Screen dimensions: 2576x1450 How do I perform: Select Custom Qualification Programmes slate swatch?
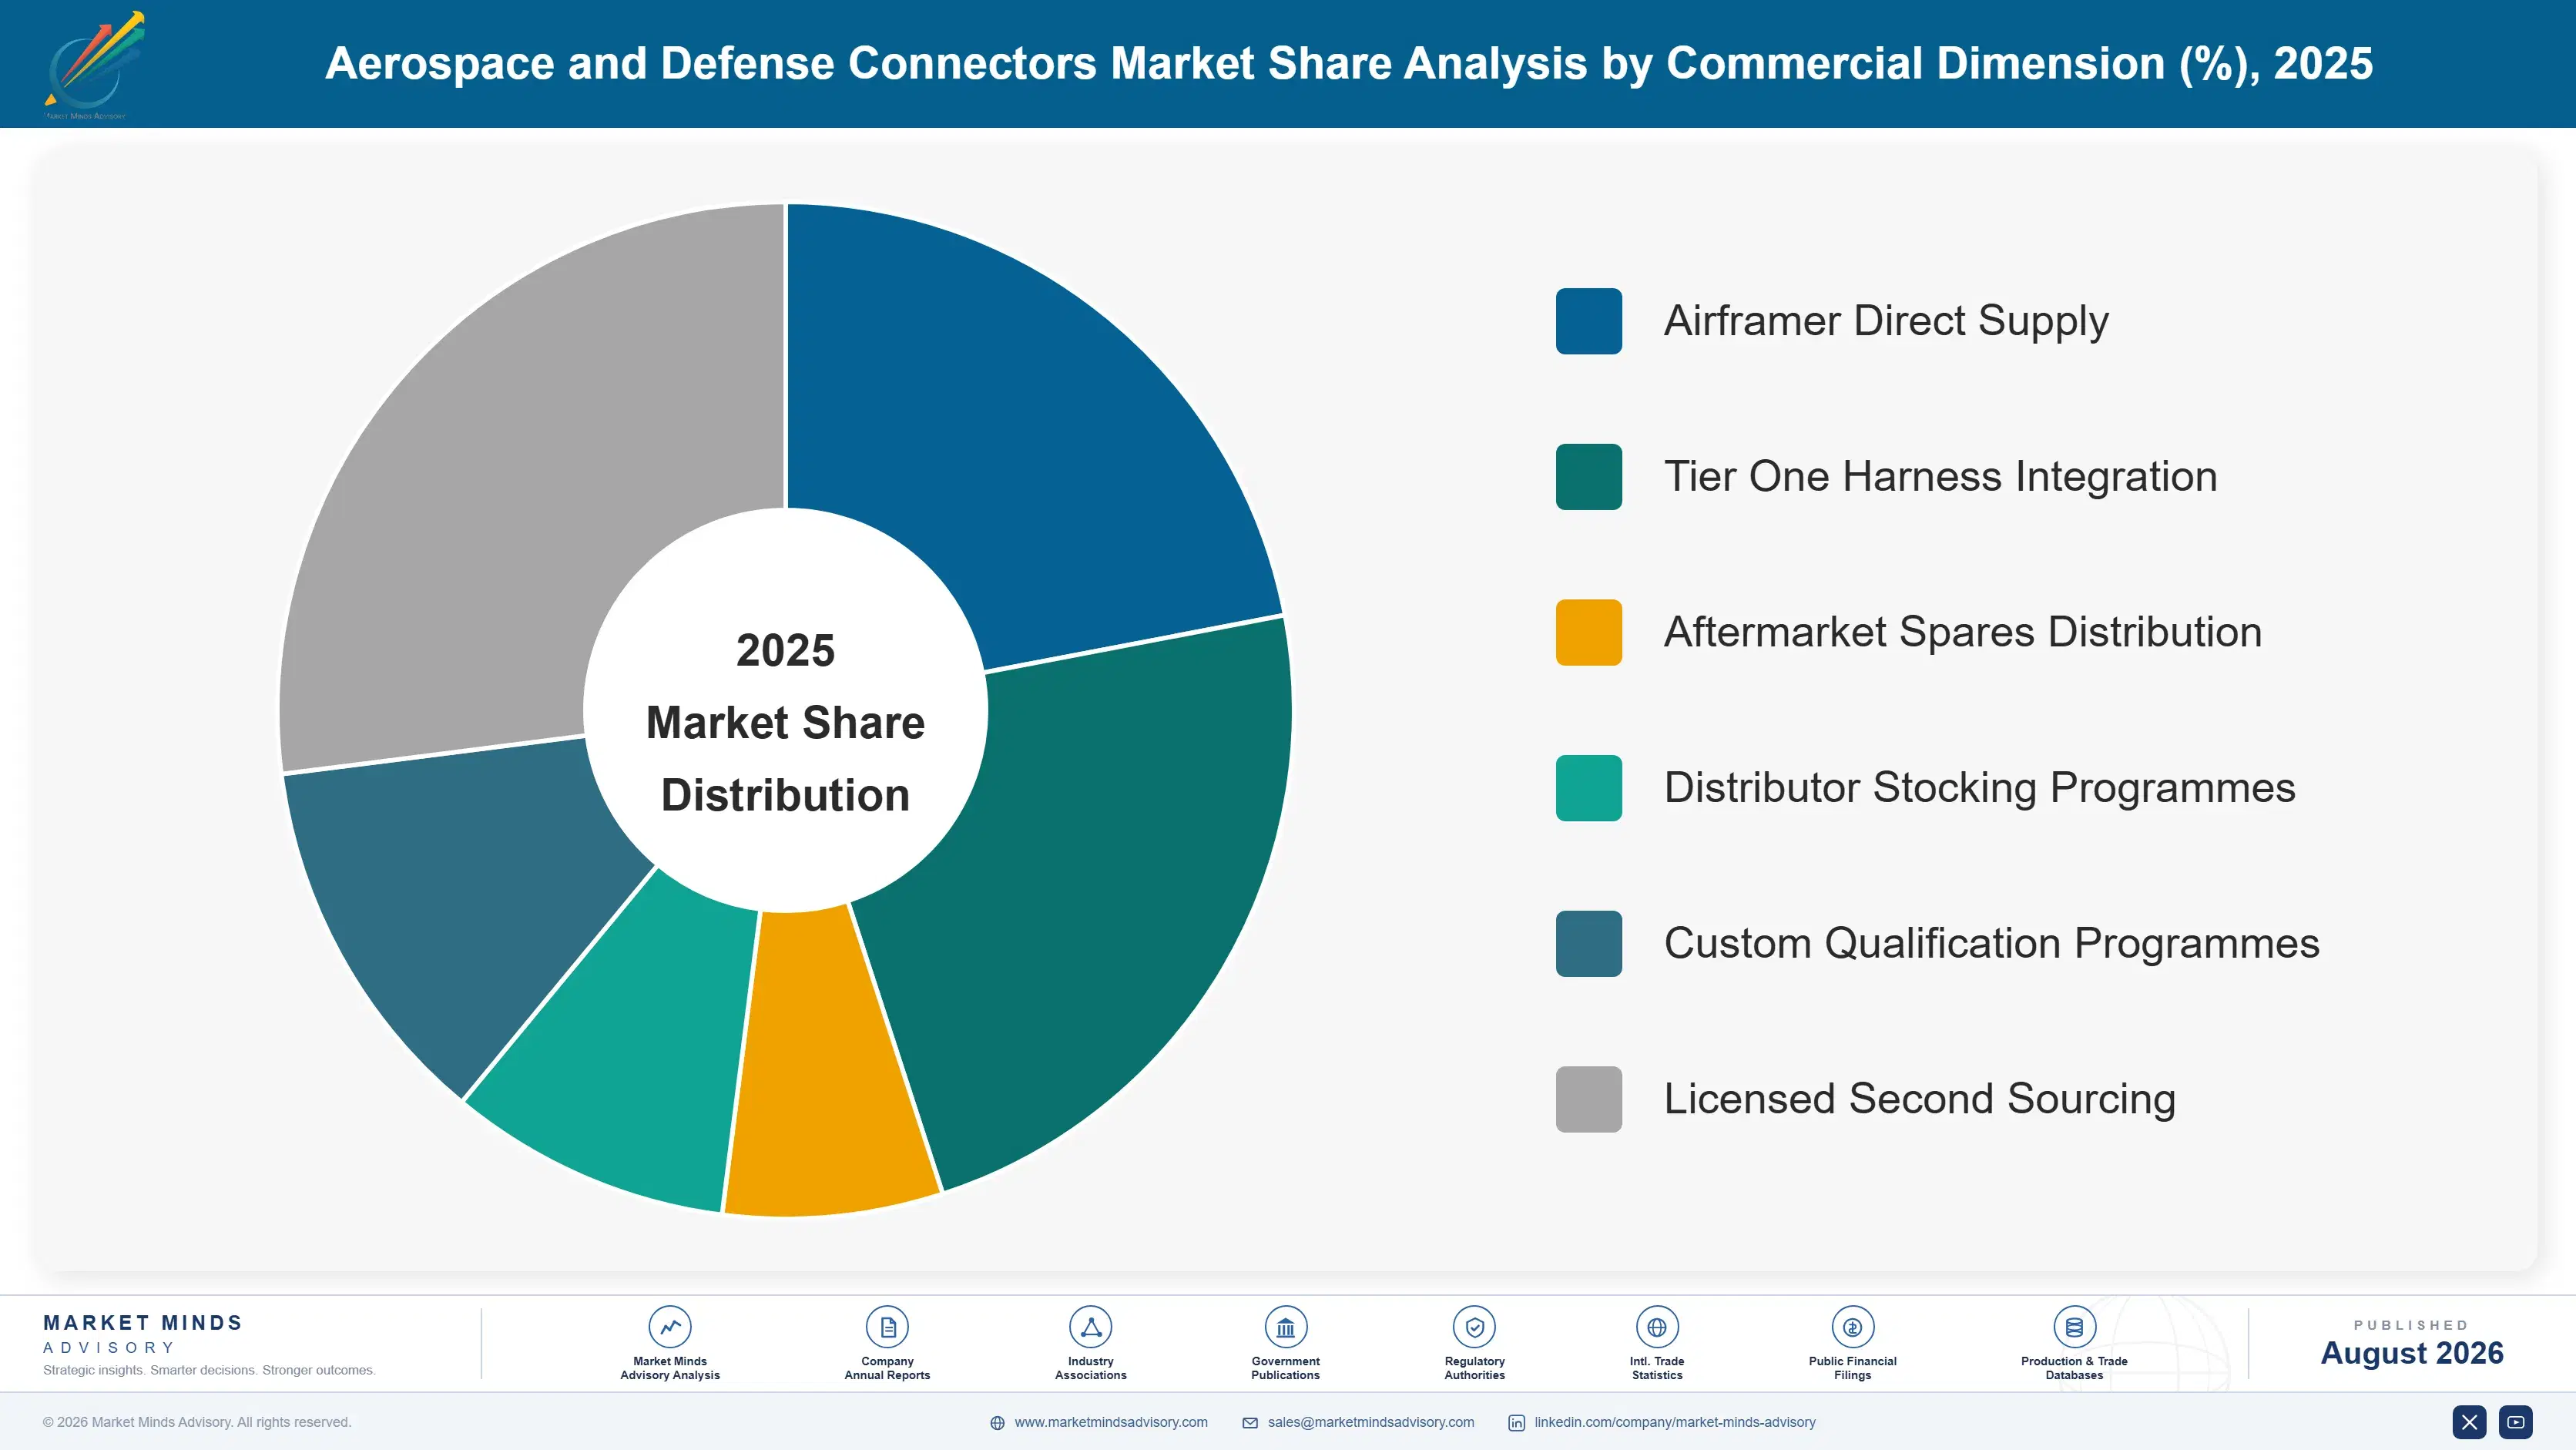(1588, 943)
